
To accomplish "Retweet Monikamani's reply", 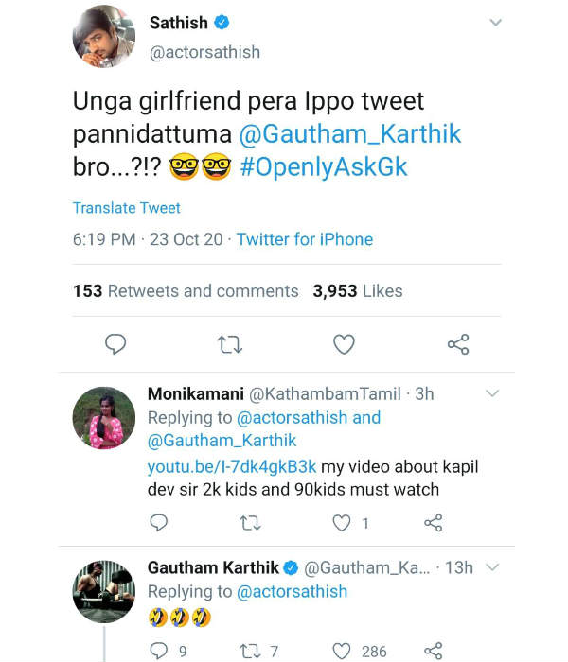I will [251, 522].
